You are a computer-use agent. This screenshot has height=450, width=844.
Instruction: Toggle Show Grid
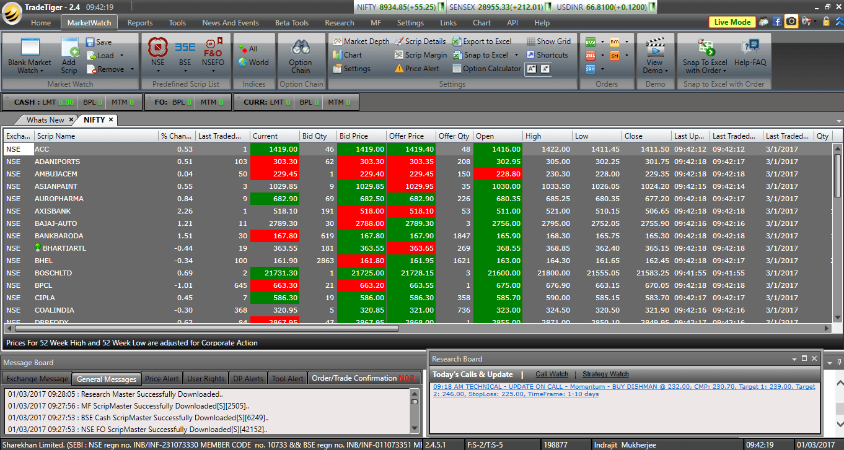[x=549, y=41]
